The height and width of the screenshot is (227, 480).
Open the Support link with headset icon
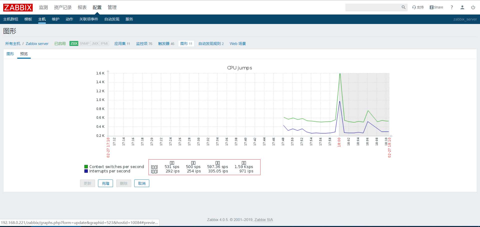tap(418, 7)
